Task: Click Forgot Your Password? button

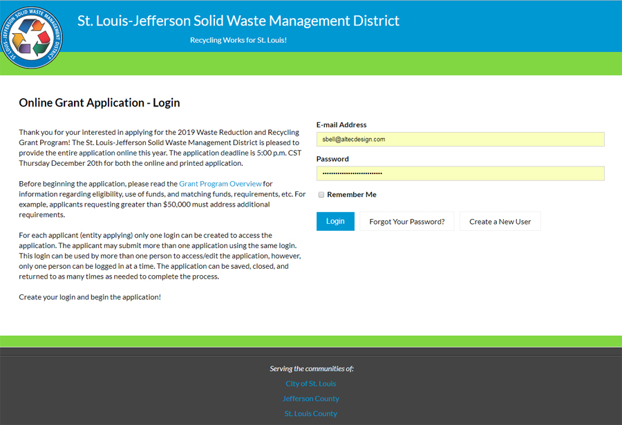Action: (406, 221)
